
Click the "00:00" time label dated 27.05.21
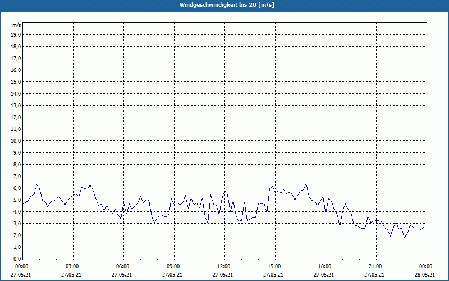coord(21,266)
